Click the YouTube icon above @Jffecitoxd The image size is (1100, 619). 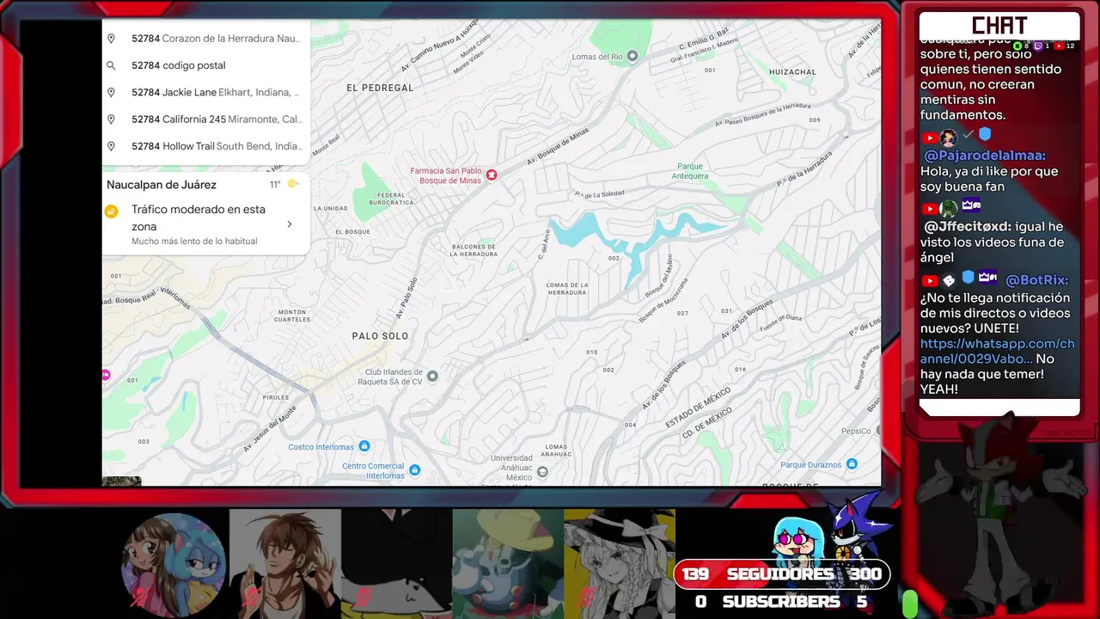929,209
